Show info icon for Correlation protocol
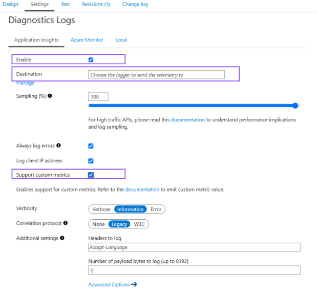Viewport: 317px width, 292px height. click(66, 223)
